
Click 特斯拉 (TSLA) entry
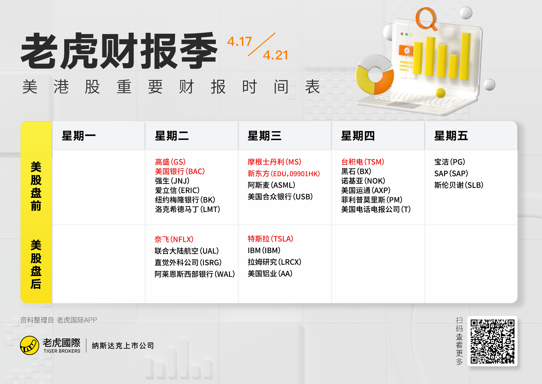pos(271,239)
